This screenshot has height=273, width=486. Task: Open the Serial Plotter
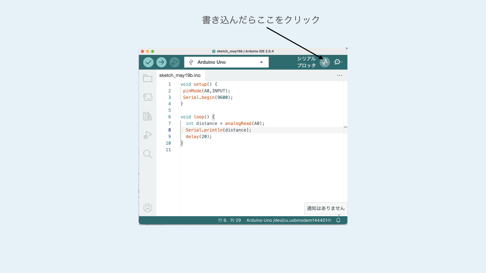[325, 62]
